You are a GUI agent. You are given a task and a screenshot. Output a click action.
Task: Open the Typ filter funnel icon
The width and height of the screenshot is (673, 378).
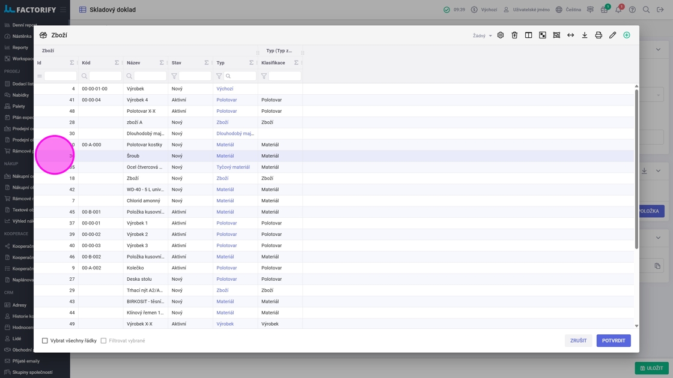[219, 76]
